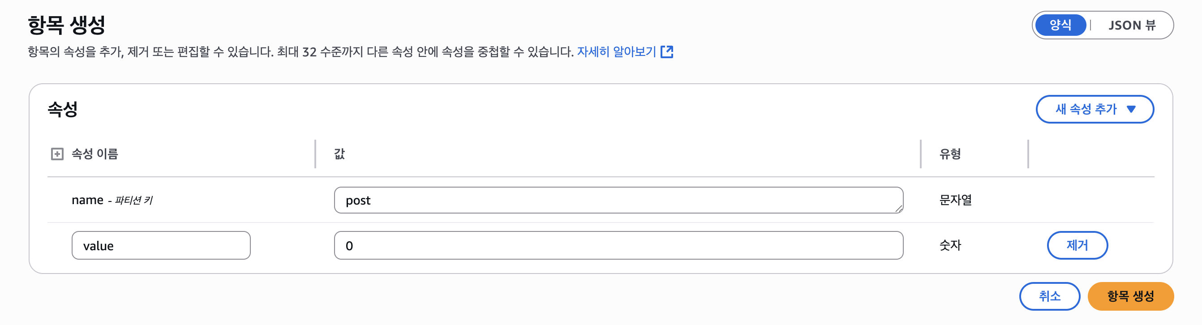Click the triangle arrow on 새 속성 추가
Viewport: 1202px width, 325px height.
tap(1131, 109)
